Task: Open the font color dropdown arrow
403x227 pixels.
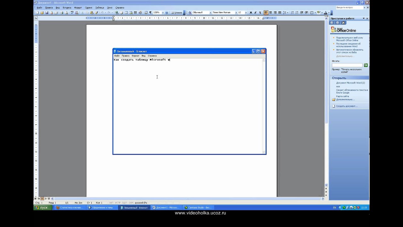Action: click(x=329, y=13)
